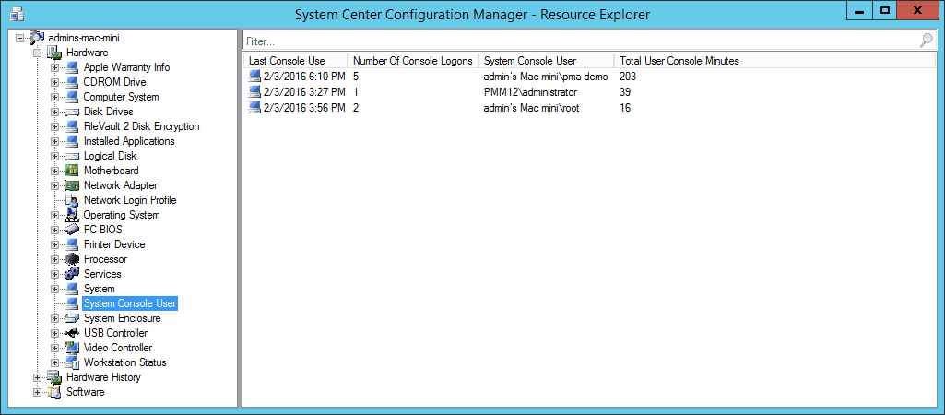The width and height of the screenshot is (945, 415).
Task: Click the Motherboard icon in Hardware tree
Action: pos(72,171)
